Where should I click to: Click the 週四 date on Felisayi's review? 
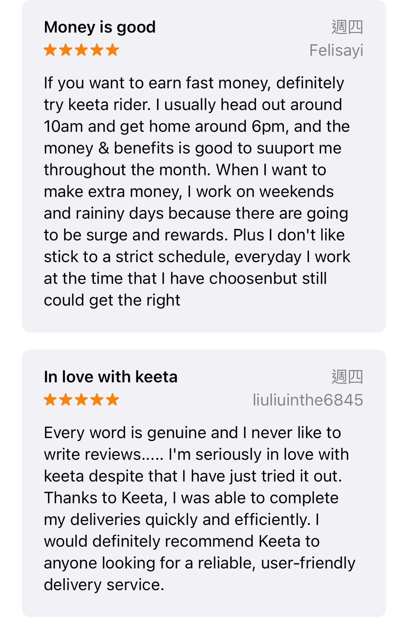(x=347, y=27)
